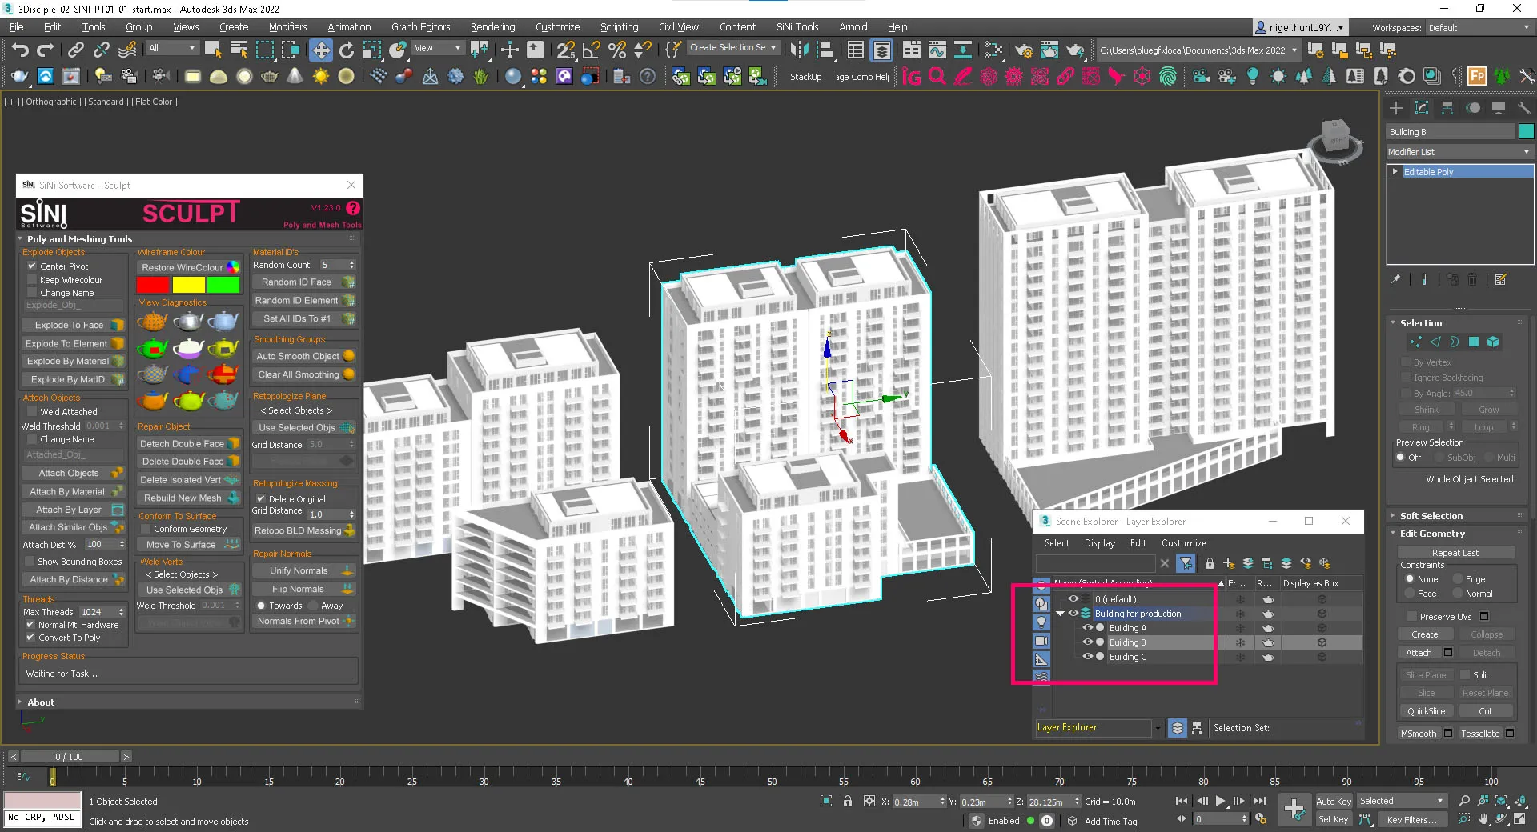Click the sun light icon in toolbar
This screenshot has height=832, width=1537.
click(x=321, y=77)
